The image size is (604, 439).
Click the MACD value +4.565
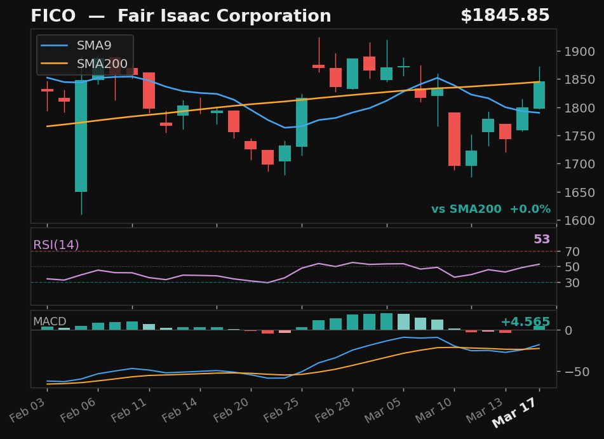pos(525,322)
